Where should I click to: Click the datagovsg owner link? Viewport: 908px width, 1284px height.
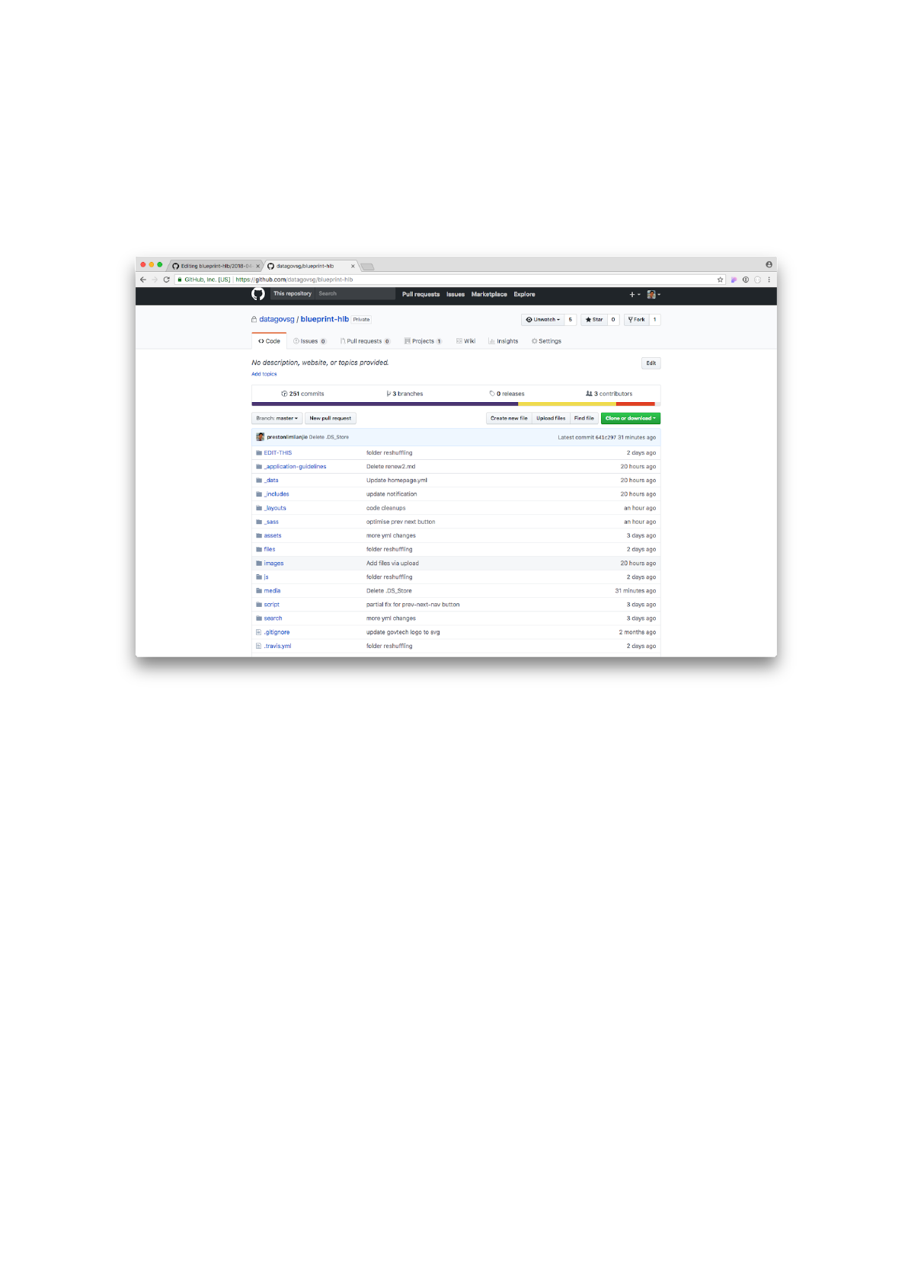pyautogui.click(x=277, y=319)
